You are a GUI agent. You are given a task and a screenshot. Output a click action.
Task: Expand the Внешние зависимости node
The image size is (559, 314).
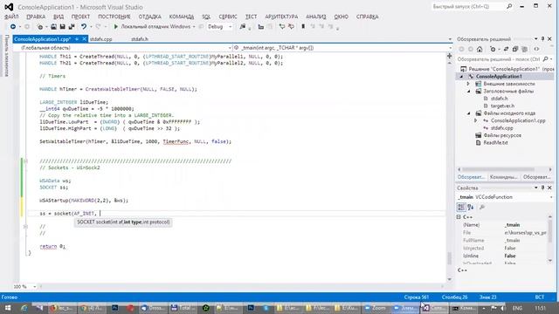tap(468, 84)
